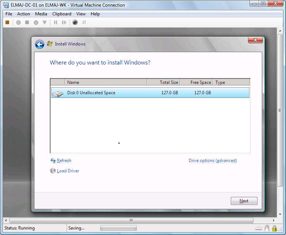Image resolution: width=286 pixels, height=235 pixels.
Task: Click the Reset toolbar icon
Action: [x=64, y=22]
